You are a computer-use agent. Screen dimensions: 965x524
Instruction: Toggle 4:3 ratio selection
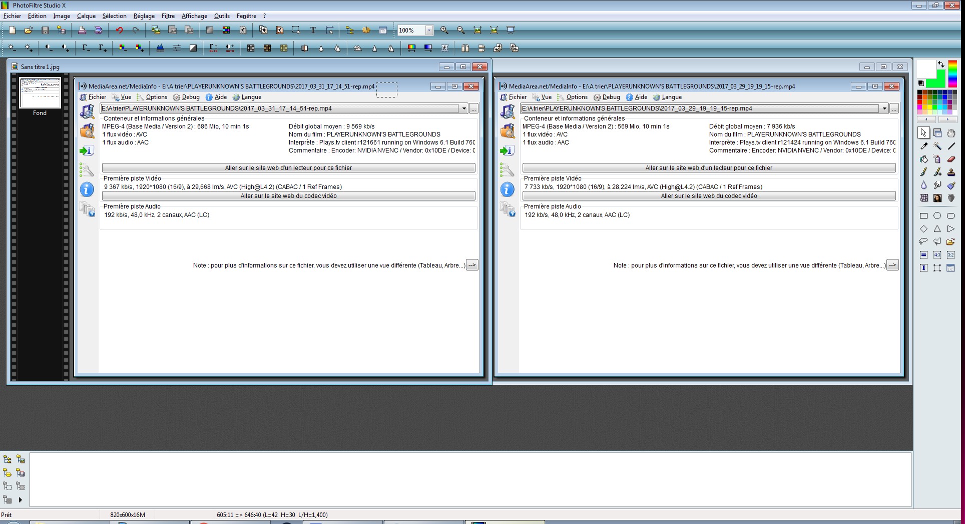pos(937,255)
